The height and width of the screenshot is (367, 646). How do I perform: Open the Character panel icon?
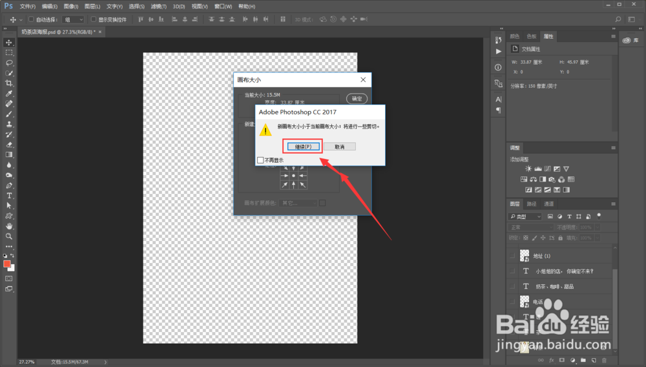pyautogui.click(x=499, y=100)
